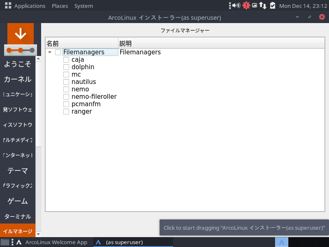Click the volume speaker tray icon
Image resolution: width=329 pixels, height=247 pixels.
pos(236,5)
